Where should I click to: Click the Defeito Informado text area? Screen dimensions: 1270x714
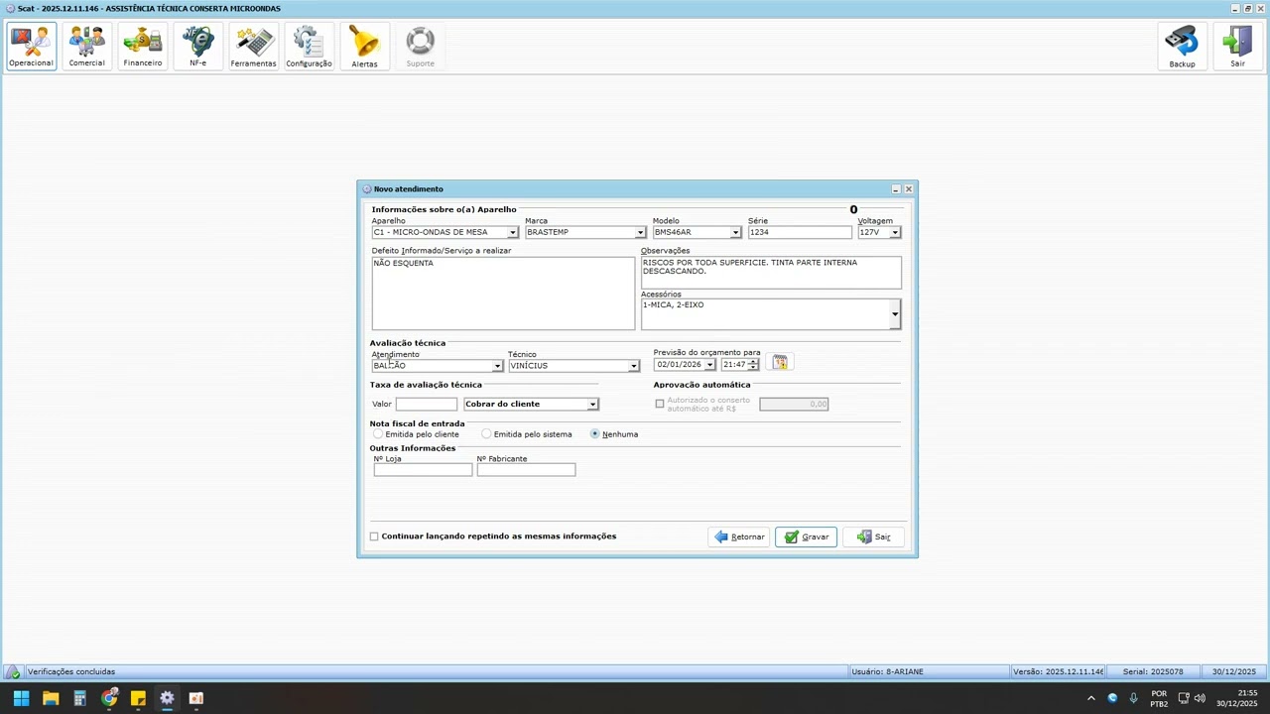(x=503, y=294)
